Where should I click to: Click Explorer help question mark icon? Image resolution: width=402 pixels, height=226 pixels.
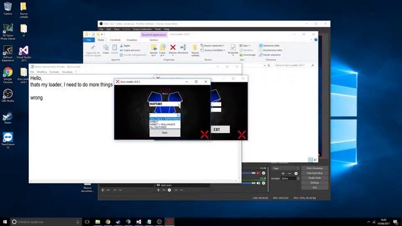point(316,40)
